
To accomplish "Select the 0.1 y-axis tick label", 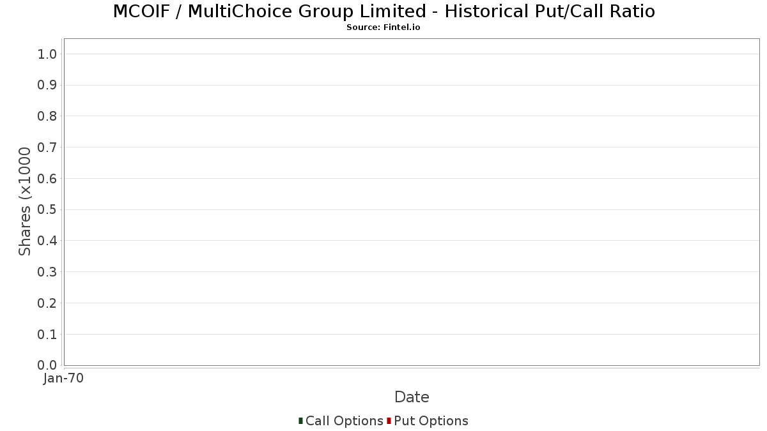I will (48, 335).
